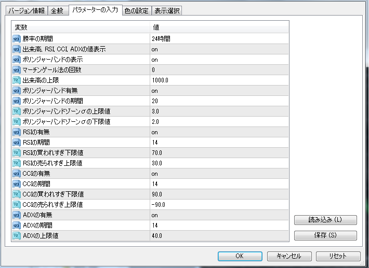Click the リセット button
This screenshot has width=369, height=268.
(338, 256)
